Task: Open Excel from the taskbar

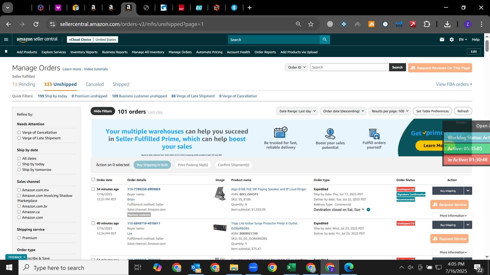Action: 291,267
